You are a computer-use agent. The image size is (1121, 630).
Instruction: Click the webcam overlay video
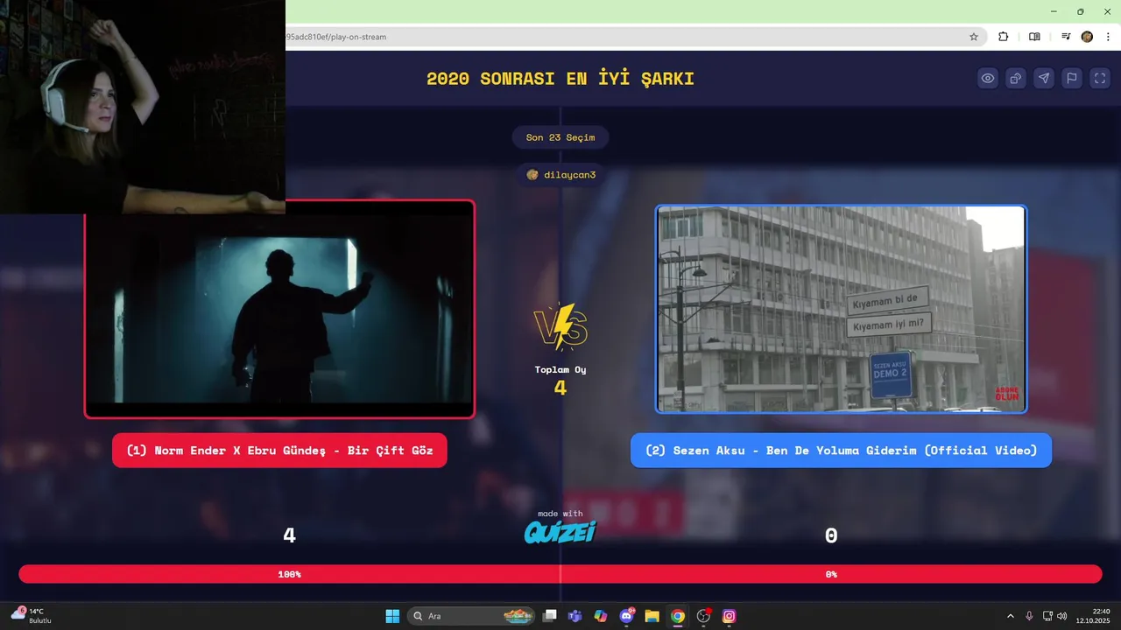point(143,107)
